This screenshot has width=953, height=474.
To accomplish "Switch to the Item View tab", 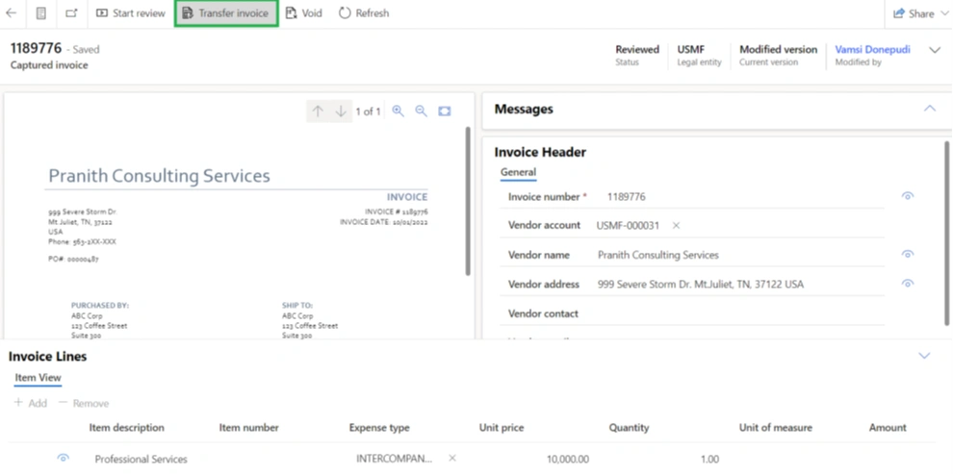I will click(38, 378).
